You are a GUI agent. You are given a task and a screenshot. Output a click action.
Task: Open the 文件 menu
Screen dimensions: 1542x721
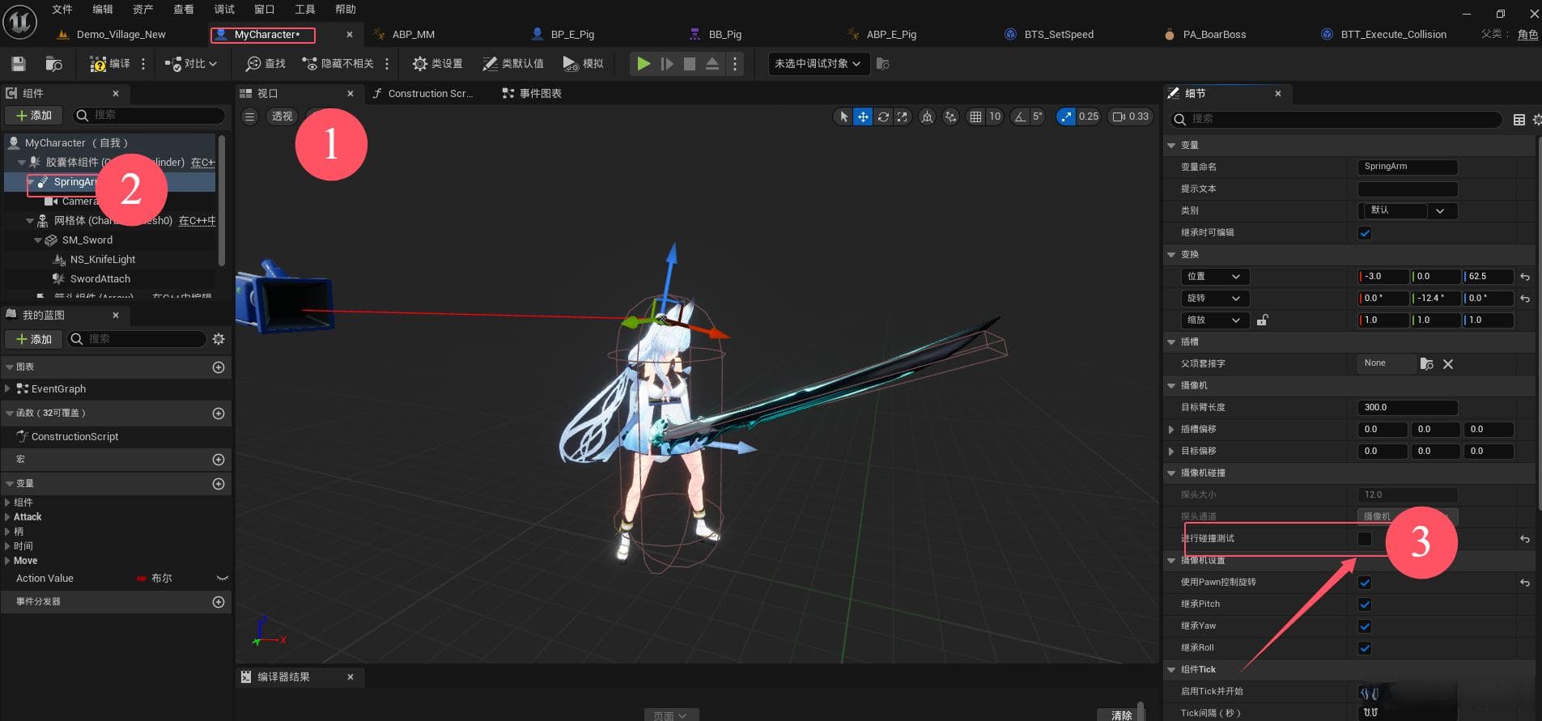[x=62, y=10]
